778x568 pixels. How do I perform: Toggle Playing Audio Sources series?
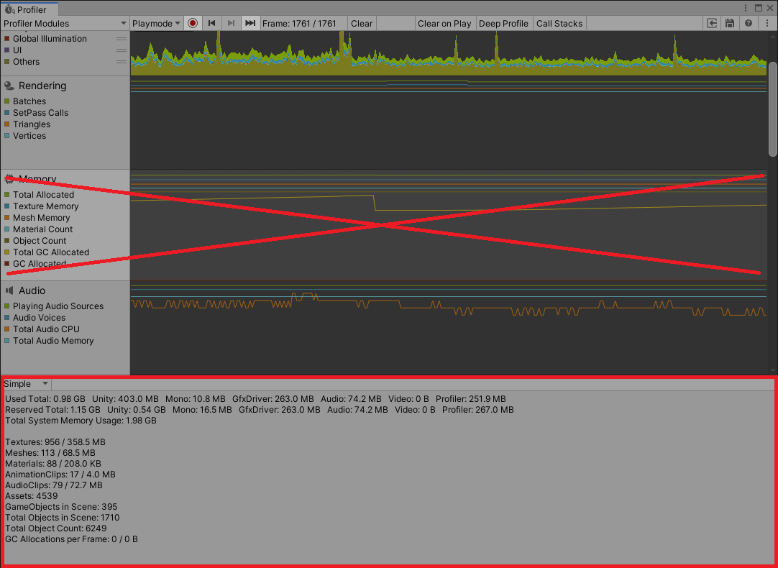[7, 306]
